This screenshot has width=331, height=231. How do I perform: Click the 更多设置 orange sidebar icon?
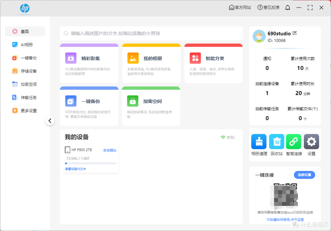tap(15, 111)
